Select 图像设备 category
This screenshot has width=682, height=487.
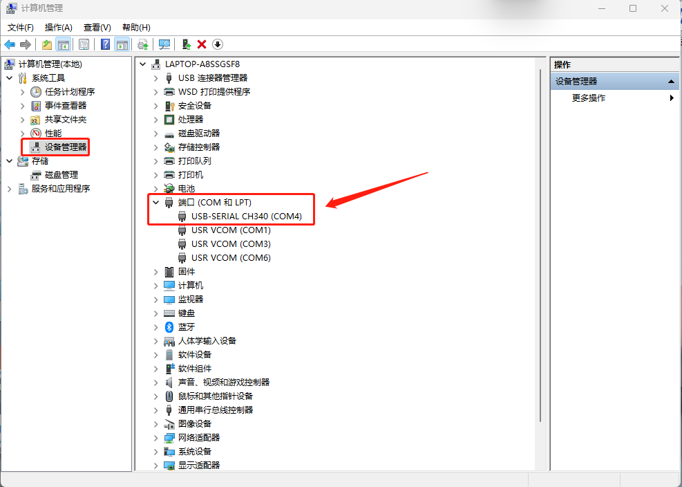pos(194,424)
